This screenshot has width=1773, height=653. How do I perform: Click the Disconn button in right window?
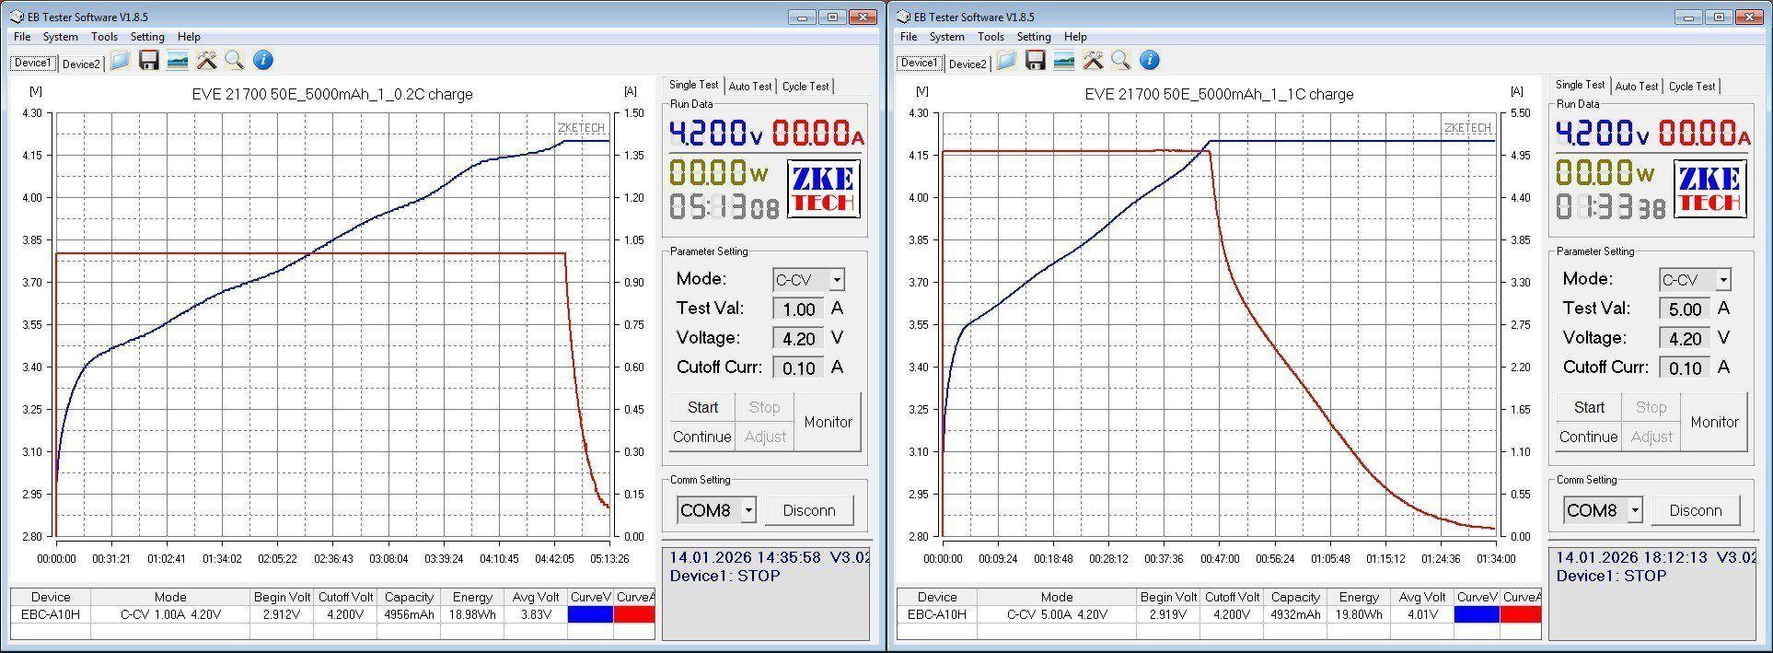[x=1695, y=510]
